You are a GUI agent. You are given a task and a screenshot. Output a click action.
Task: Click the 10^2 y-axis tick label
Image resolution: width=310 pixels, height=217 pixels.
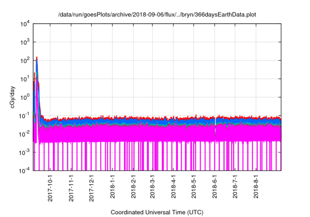pyautogui.click(x=25, y=61)
